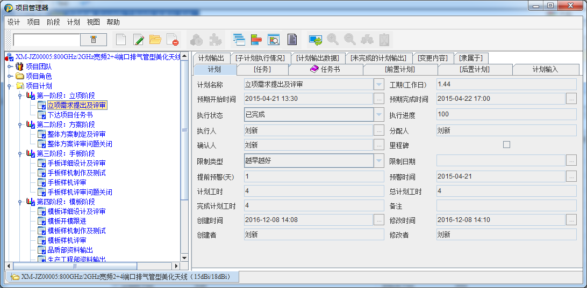Switch to the [子计划执行情况] tab
The height and width of the screenshot is (288, 587).
(260, 58)
